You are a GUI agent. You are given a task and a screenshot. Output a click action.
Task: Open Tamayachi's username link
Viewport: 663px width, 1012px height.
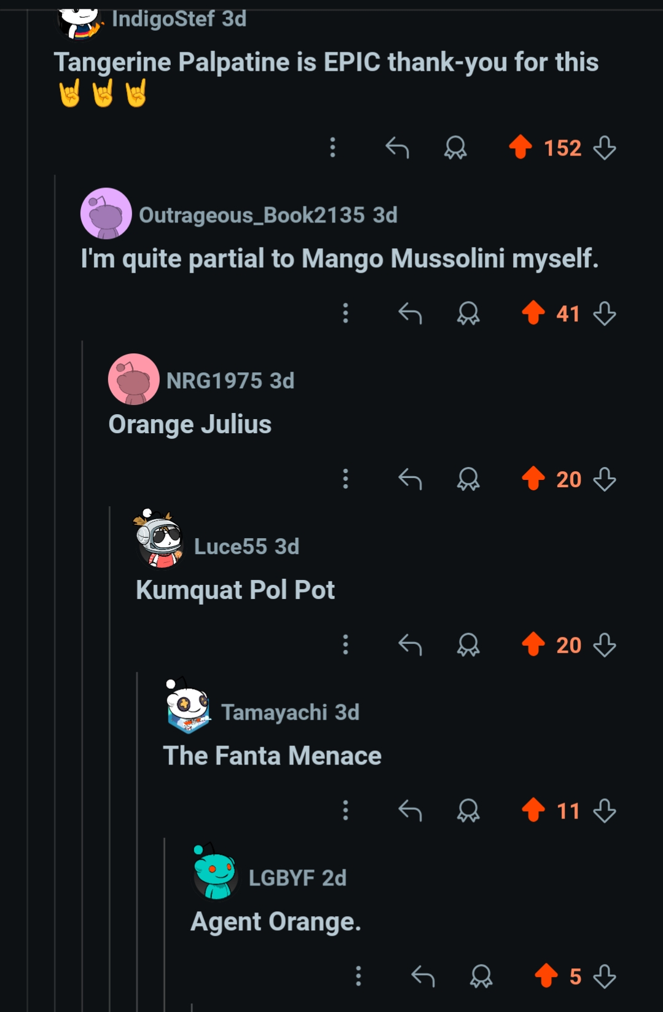[x=274, y=712]
